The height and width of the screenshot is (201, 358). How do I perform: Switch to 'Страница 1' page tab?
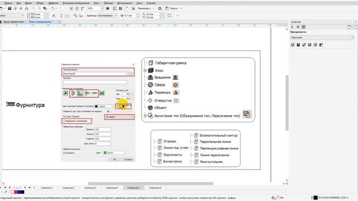click(x=47, y=188)
